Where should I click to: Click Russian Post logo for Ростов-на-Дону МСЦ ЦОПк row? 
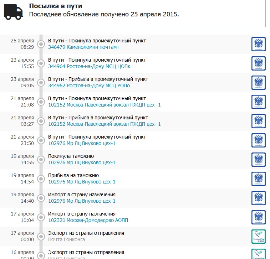[x=258, y=63]
